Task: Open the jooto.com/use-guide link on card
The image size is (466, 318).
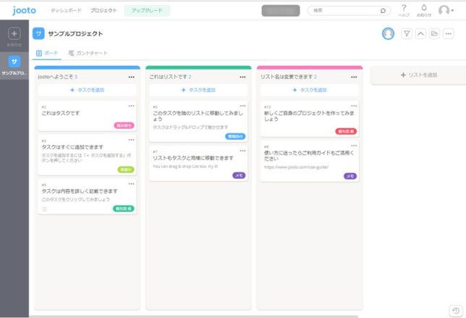Action: [296, 167]
